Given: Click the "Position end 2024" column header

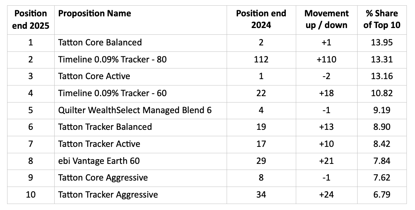Looking at the screenshot, I should coord(261,20).
